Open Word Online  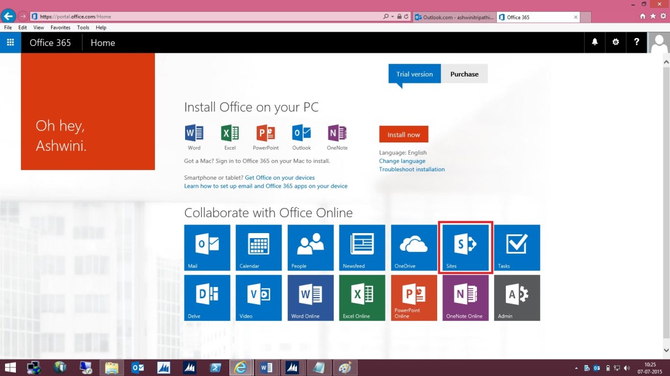click(x=310, y=298)
